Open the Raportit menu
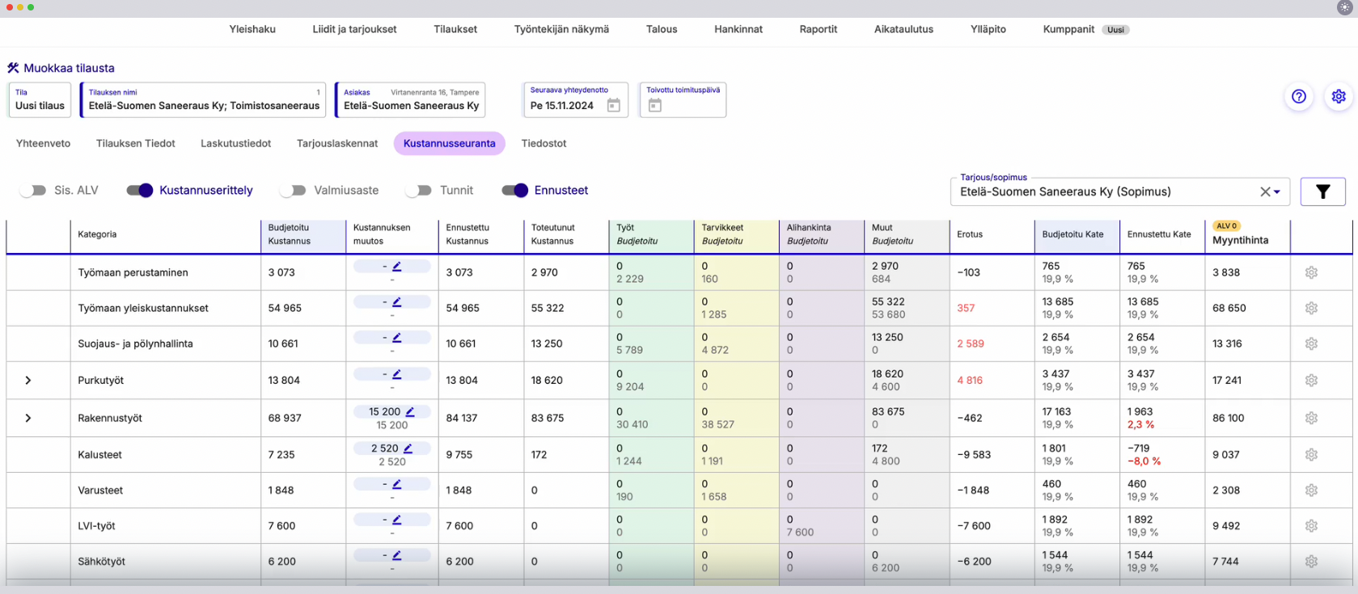 [x=818, y=29]
